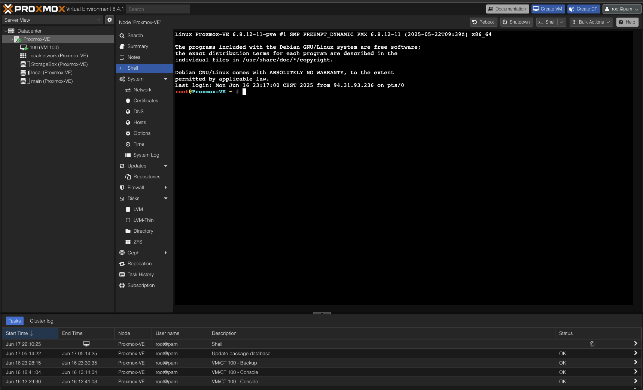Screen dimensions: 643x390
Task: Open the Server View settings gear
Action: point(109,20)
